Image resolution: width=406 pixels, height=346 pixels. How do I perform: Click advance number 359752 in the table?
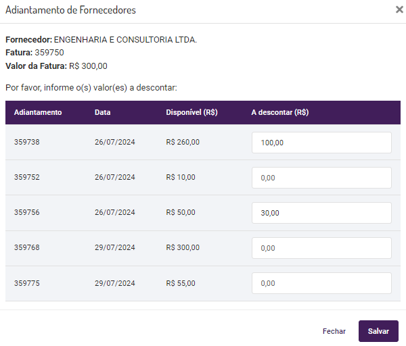coord(27,177)
